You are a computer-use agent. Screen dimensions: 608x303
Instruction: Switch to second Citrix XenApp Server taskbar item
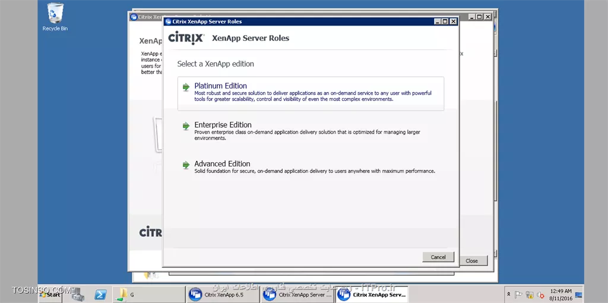pyautogui.click(x=297, y=295)
